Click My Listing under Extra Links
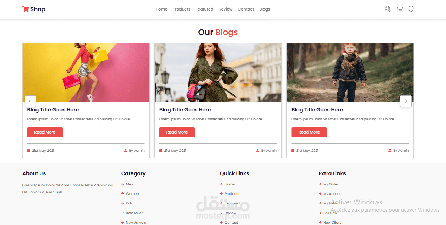This screenshot has width=446, height=225. [329, 203]
